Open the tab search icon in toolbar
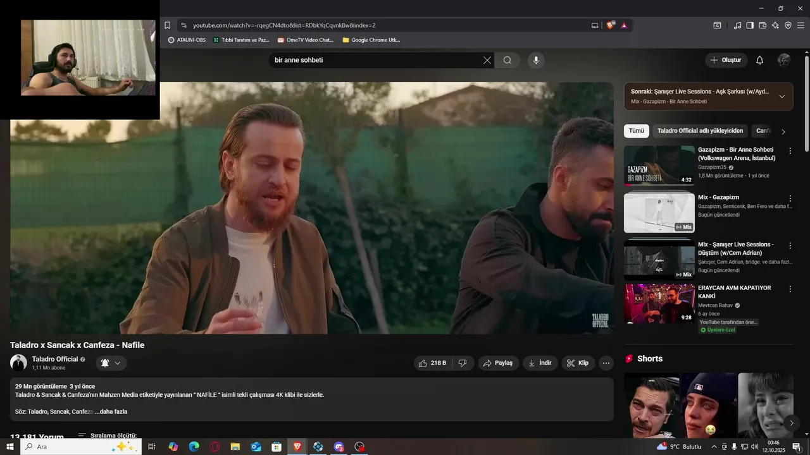This screenshot has width=810, height=455. point(717,25)
